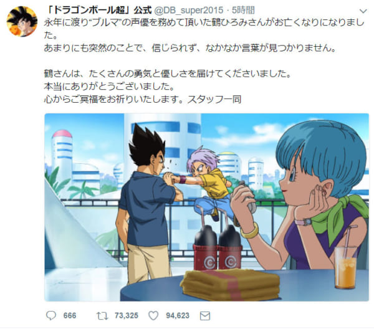Click the first line mentioning 鶴ひろみさん
Screen dimensions: 374x329
click(204, 22)
